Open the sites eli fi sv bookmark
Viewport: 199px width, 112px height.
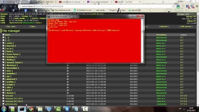point(135,10)
